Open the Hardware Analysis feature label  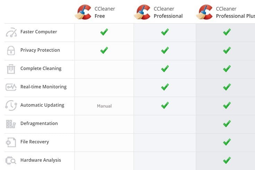(41, 160)
